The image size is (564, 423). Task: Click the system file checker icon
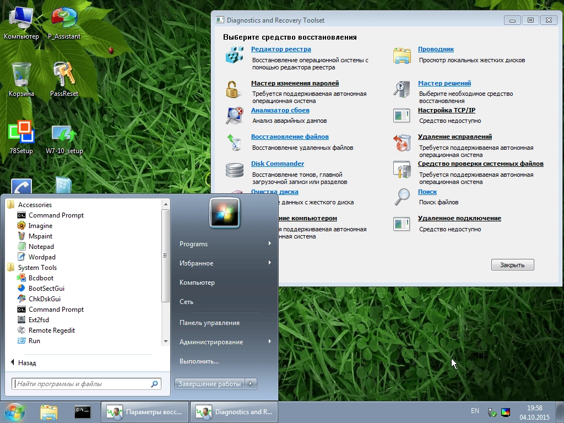click(x=402, y=170)
